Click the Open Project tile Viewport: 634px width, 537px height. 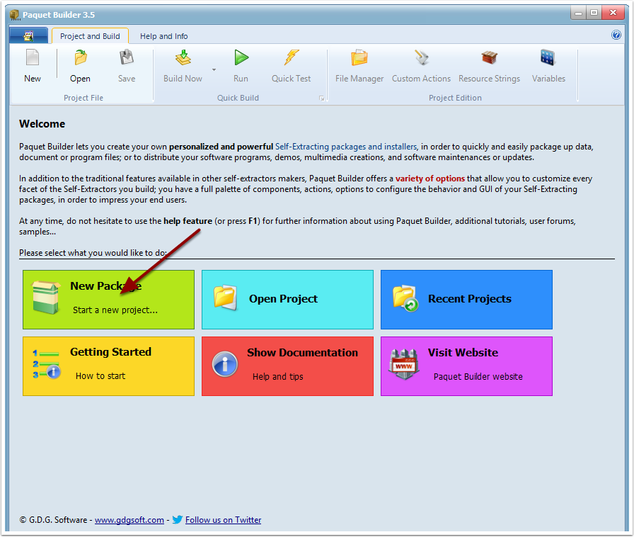287,300
